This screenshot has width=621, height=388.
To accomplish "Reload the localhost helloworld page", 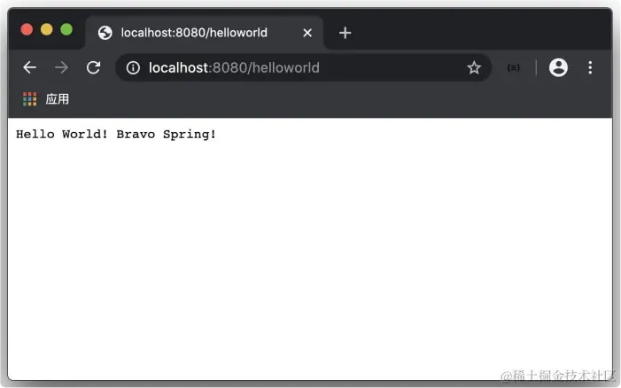I will pyautogui.click(x=94, y=67).
